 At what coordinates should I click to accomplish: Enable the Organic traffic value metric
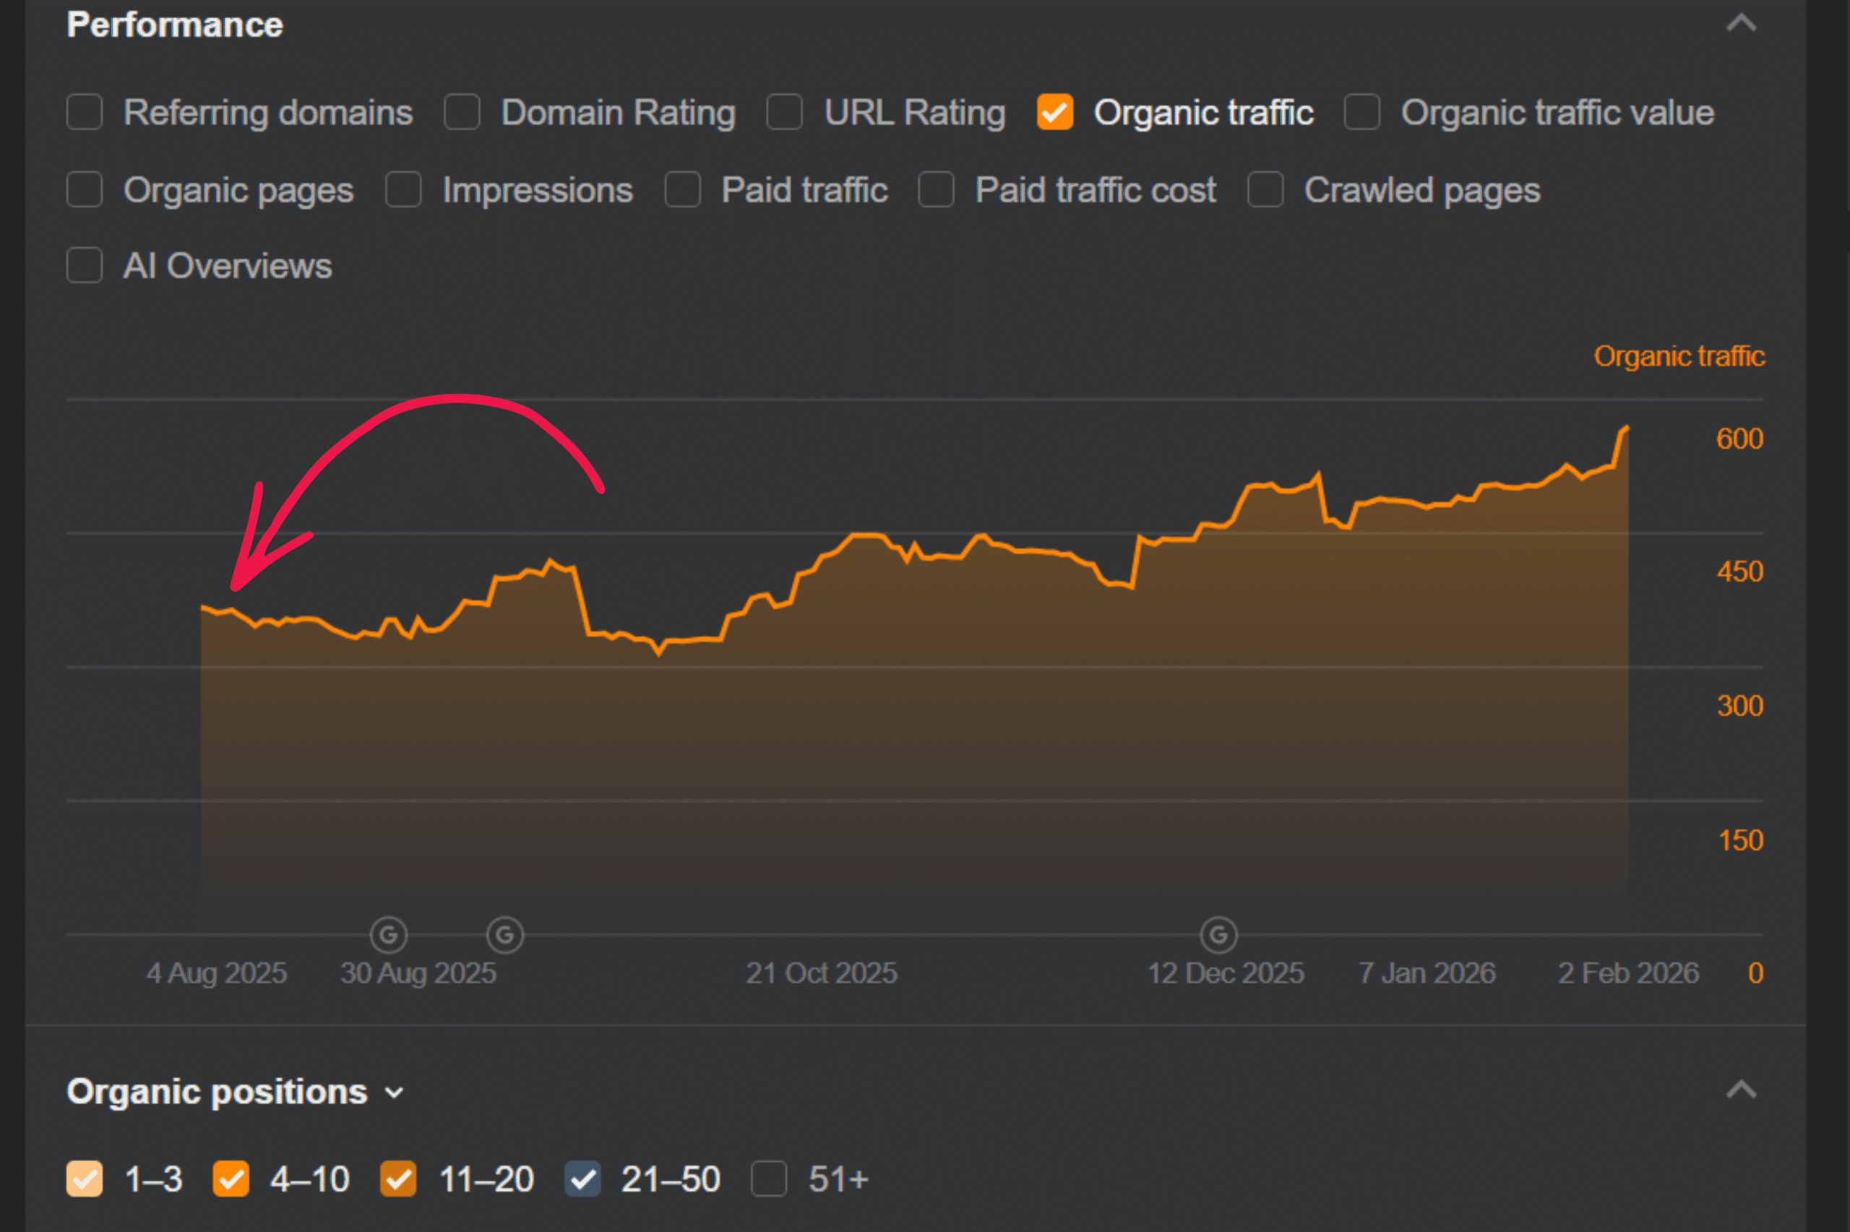tap(1361, 112)
